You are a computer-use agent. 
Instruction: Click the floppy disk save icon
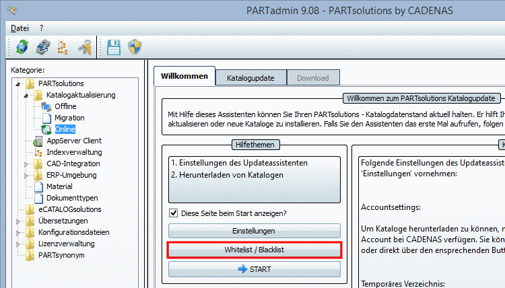tap(114, 47)
